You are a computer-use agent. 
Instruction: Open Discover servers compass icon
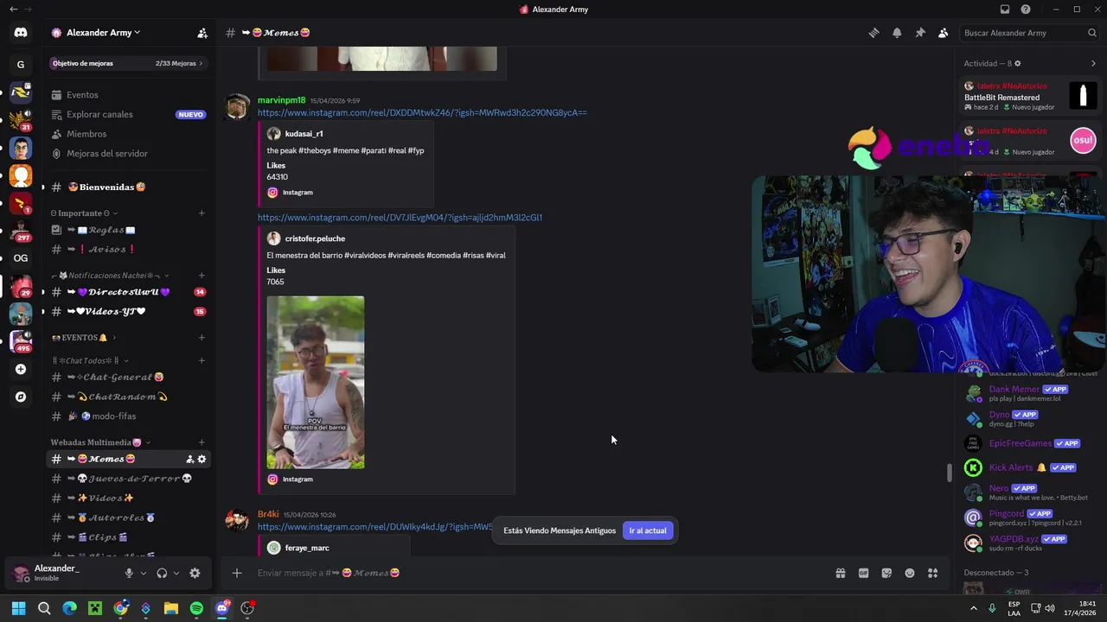pyautogui.click(x=21, y=397)
